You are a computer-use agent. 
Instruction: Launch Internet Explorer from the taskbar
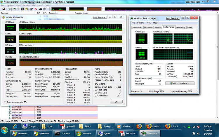pos(15,126)
